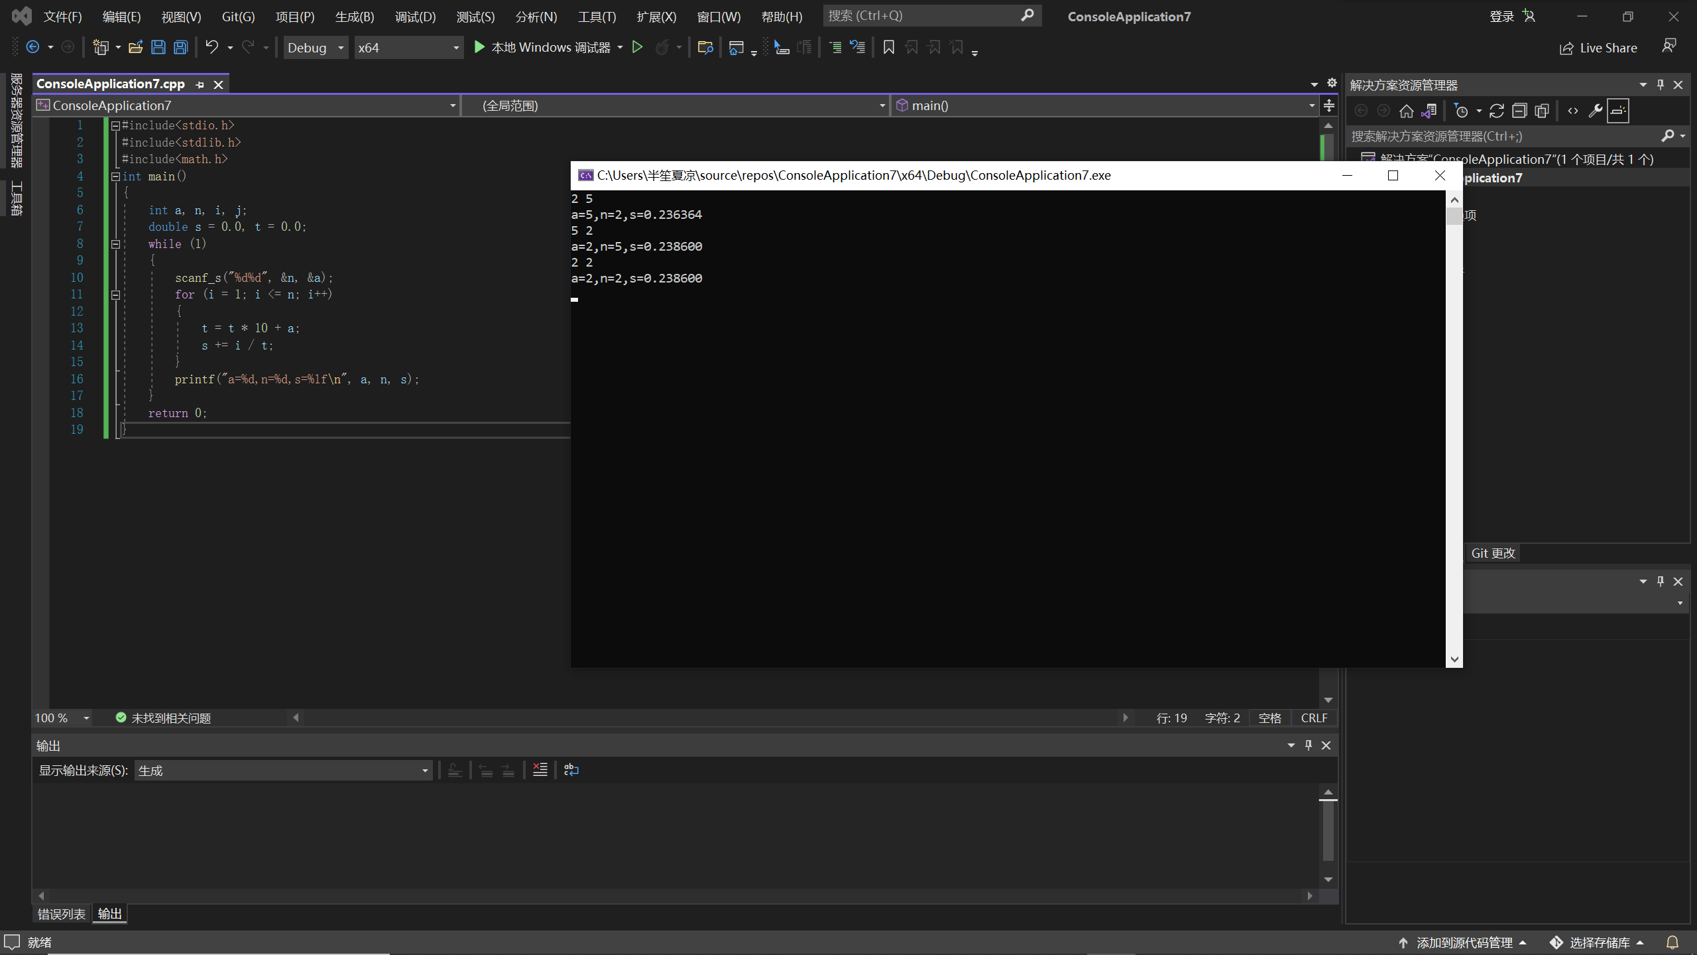Viewport: 1697px width, 955px height.
Task: Click the Home icon in Solution Explorer
Action: point(1406,111)
